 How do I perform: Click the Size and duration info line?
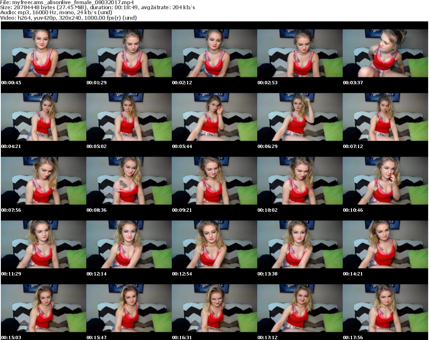pos(97,8)
